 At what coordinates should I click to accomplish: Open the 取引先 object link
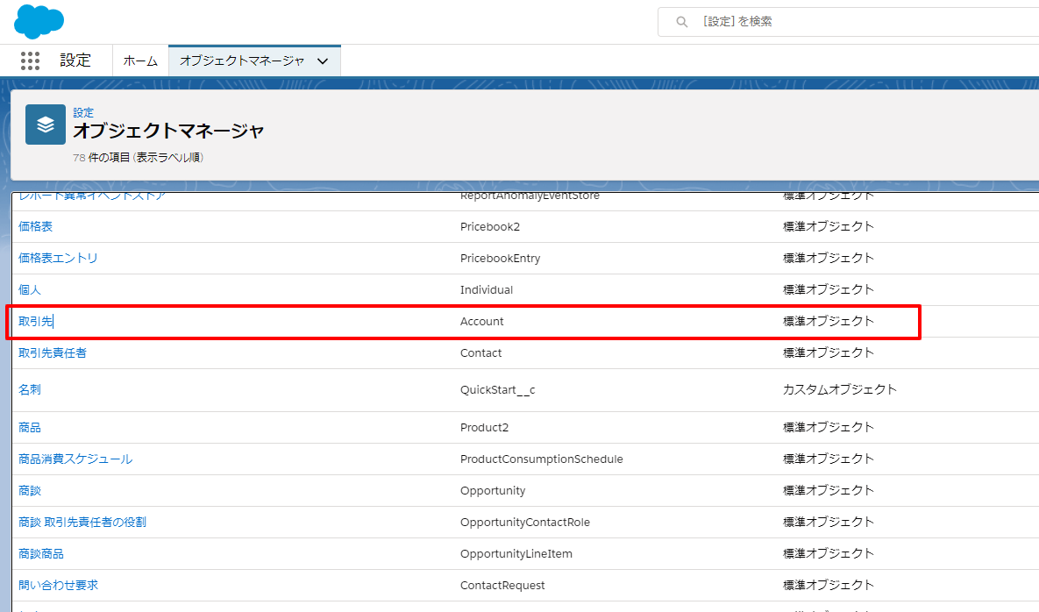point(35,321)
